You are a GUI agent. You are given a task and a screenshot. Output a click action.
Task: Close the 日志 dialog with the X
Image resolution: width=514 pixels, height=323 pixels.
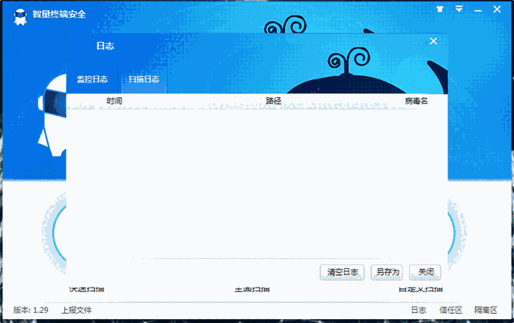(x=434, y=41)
